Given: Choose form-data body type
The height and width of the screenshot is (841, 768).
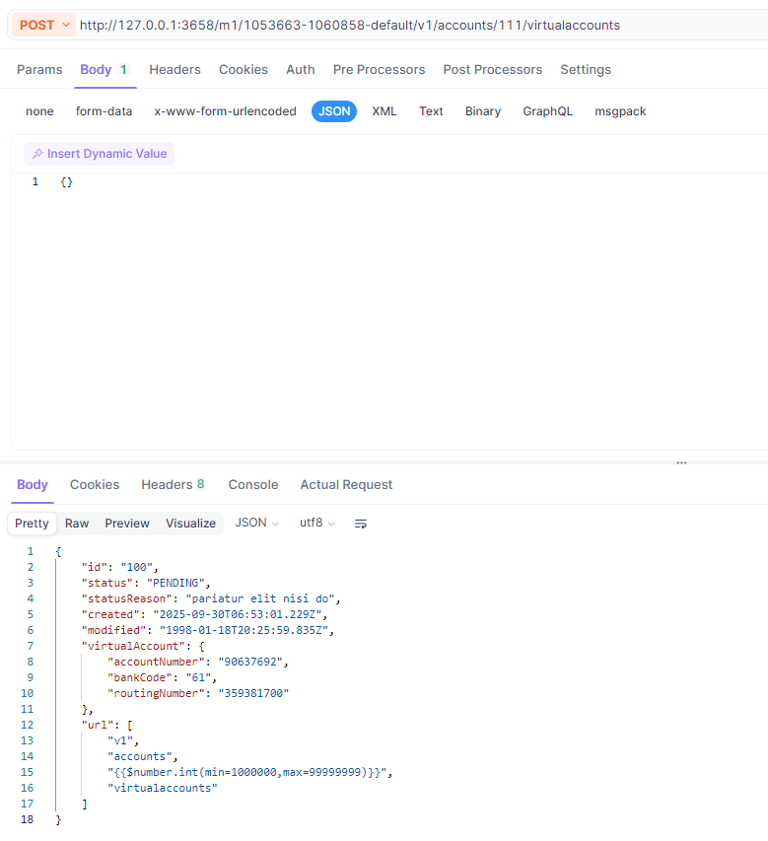Looking at the screenshot, I should pos(104,111).
